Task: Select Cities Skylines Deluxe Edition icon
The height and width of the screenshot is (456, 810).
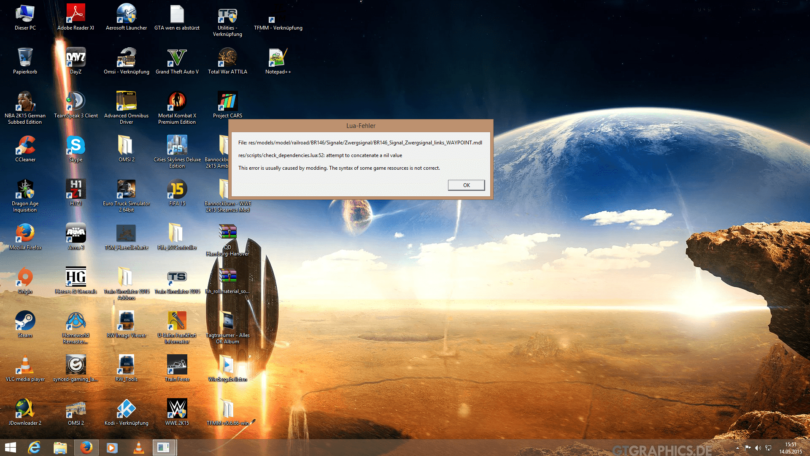Action: click(177, 152)
